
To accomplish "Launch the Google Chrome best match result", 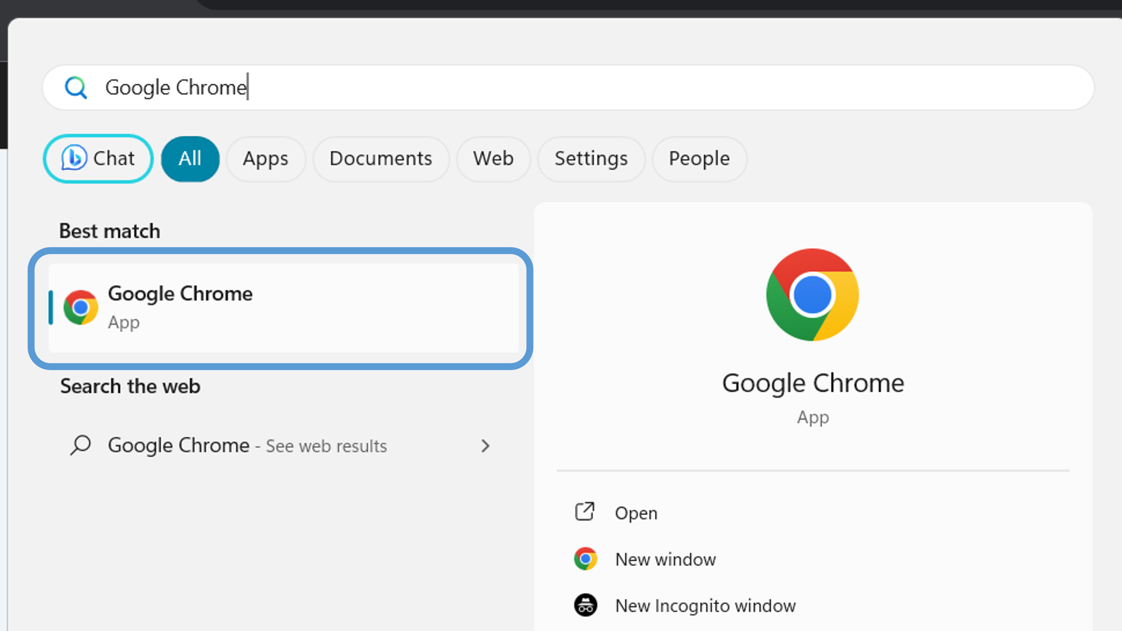I will click(283, 307).
